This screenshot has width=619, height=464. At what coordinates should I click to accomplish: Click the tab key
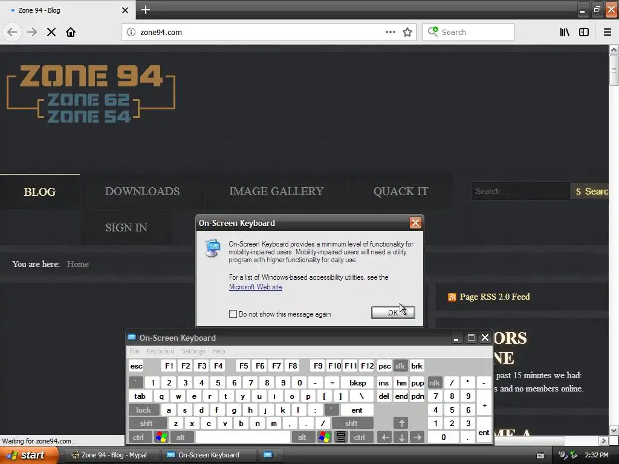[x=140, y=396]
